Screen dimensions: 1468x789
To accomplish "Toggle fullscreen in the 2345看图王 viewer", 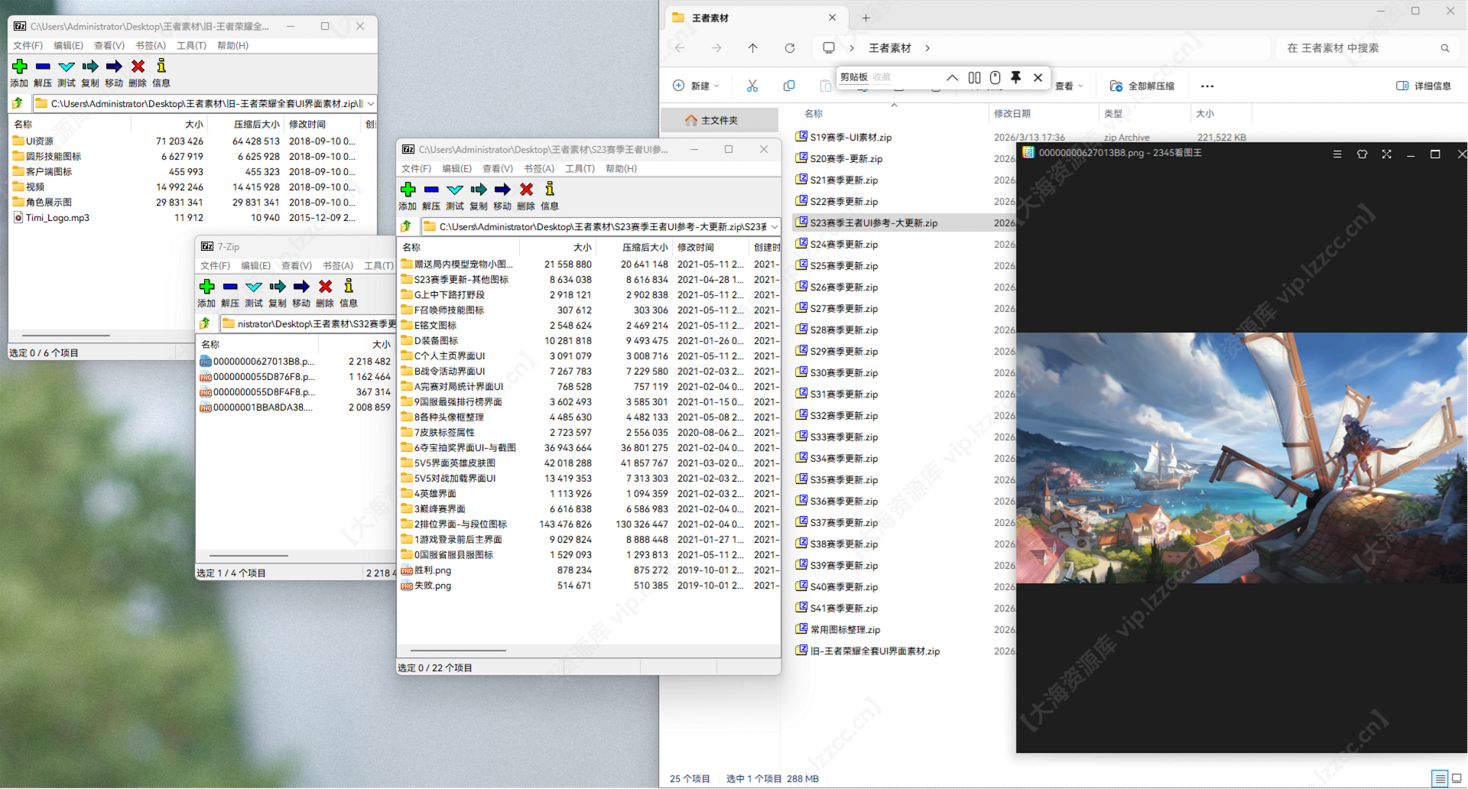I will [1386, 154].
